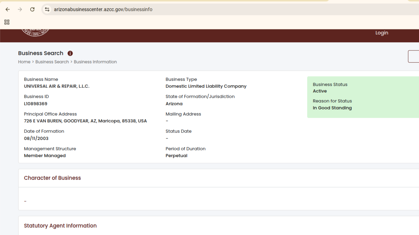The width and height of the screenshot is (419, 235).
Task: Open the apps grid icon in bookmarks bar
Action: click(7, 22)
